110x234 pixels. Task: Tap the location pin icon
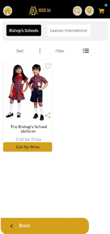click(89, 11)
